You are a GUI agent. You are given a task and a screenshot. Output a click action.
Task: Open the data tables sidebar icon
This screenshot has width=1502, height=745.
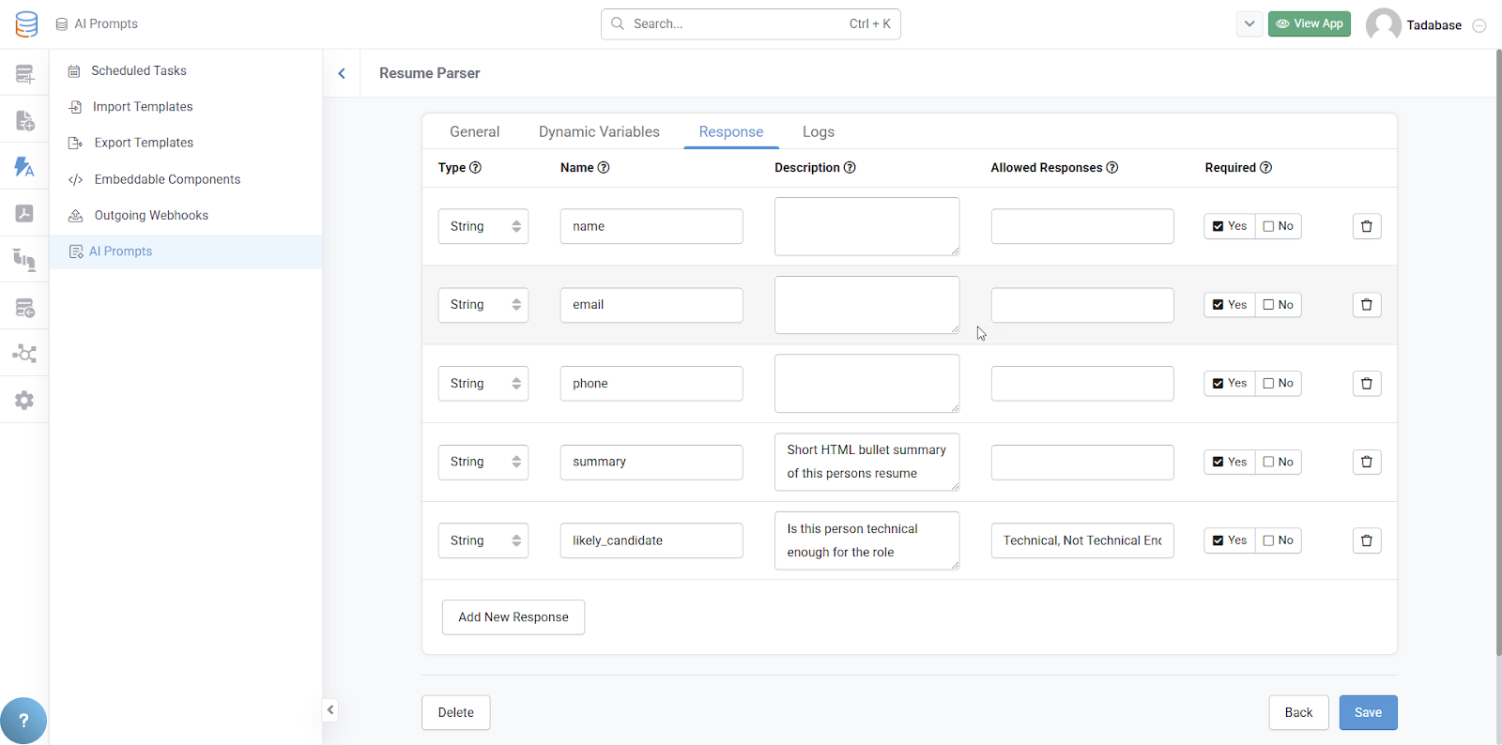coord(24,73)
